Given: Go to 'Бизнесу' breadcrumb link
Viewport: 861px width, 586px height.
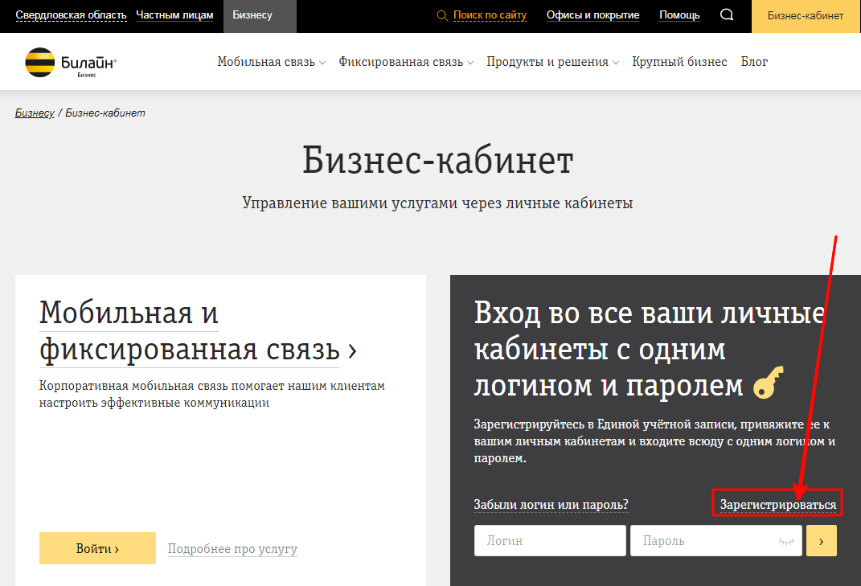Looking at the screenshot, I should [35, 113].
